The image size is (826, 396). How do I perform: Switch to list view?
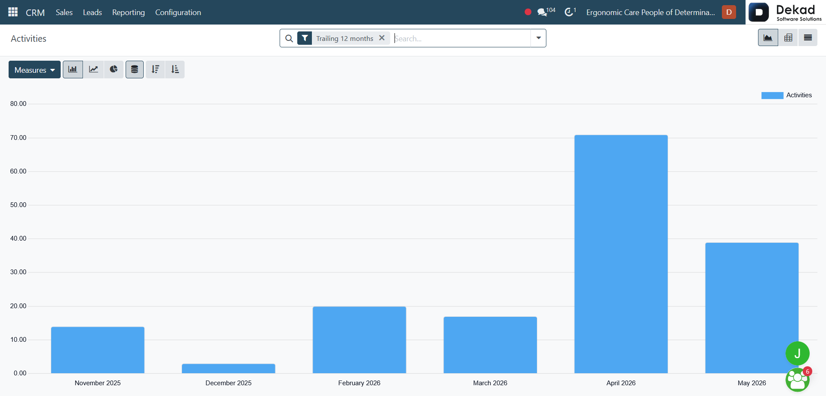(x=808, y=38)
